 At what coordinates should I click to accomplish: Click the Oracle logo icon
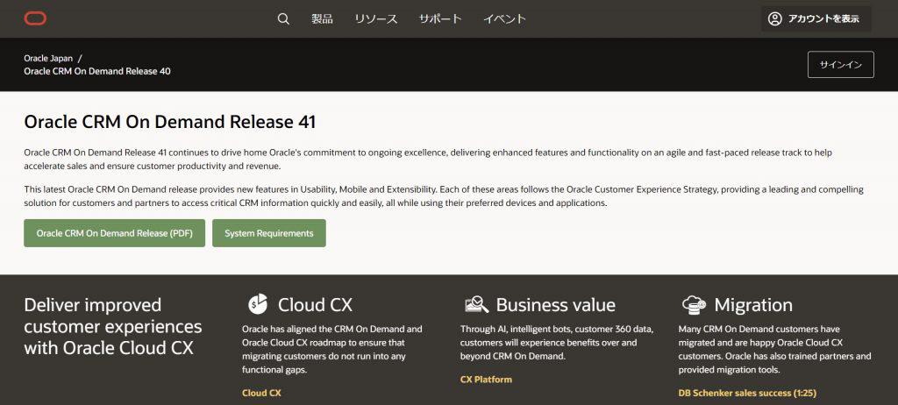[x=35, y=19]
